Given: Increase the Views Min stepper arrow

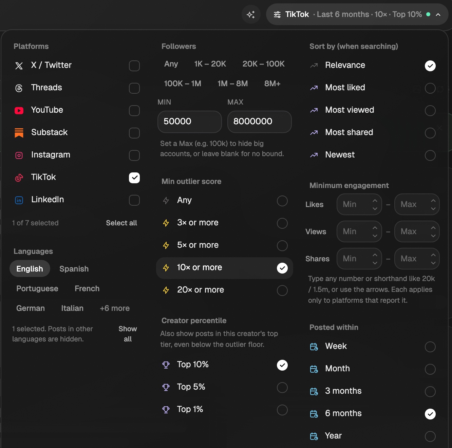Looking at the screenshot, I should tap(375, 227).
